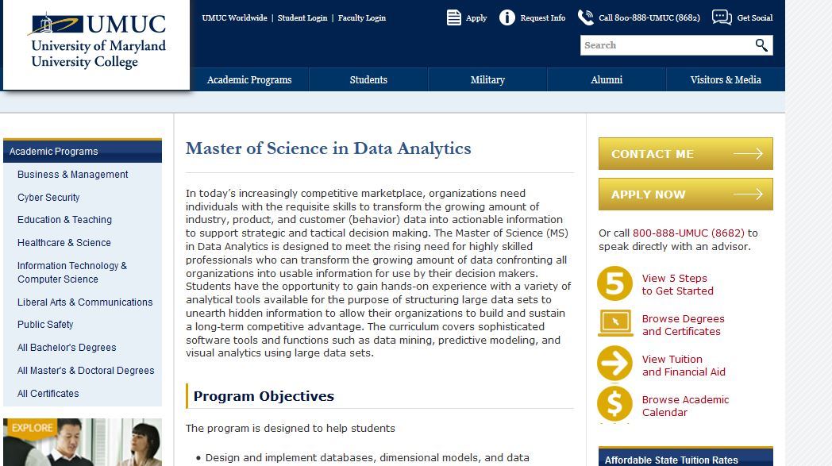Click the phone call icon in header
The image size is (832, 466).
point(586,17)
